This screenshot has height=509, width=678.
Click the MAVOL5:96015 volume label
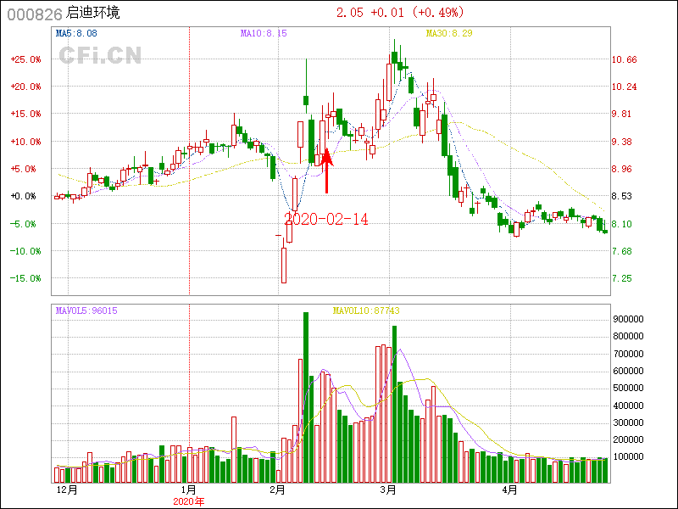(86, 310)
